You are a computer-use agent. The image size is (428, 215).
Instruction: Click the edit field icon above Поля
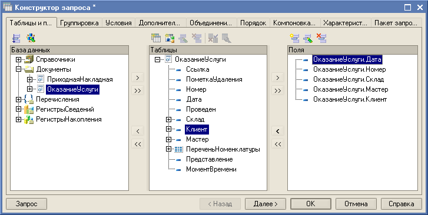tap(308, 38)
